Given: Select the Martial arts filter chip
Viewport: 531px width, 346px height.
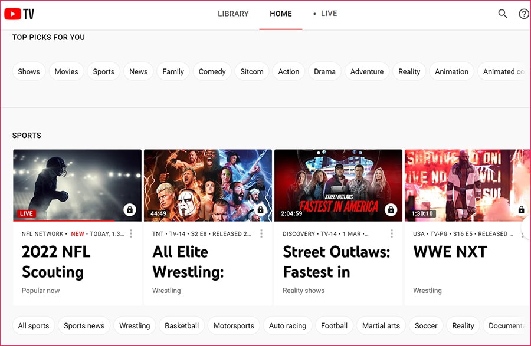Looking at the screenshot, I should (x=381, y=325).
